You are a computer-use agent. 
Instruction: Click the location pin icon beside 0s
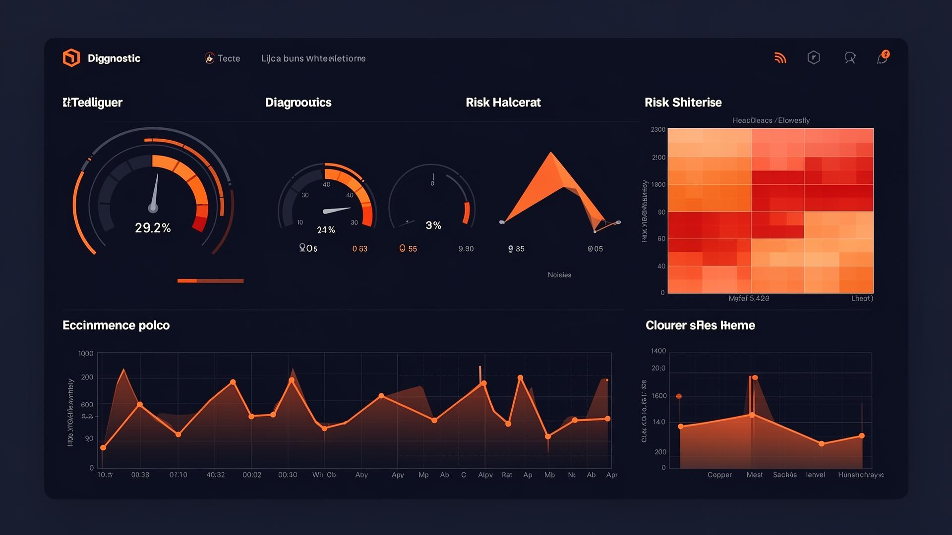[302, 247]
